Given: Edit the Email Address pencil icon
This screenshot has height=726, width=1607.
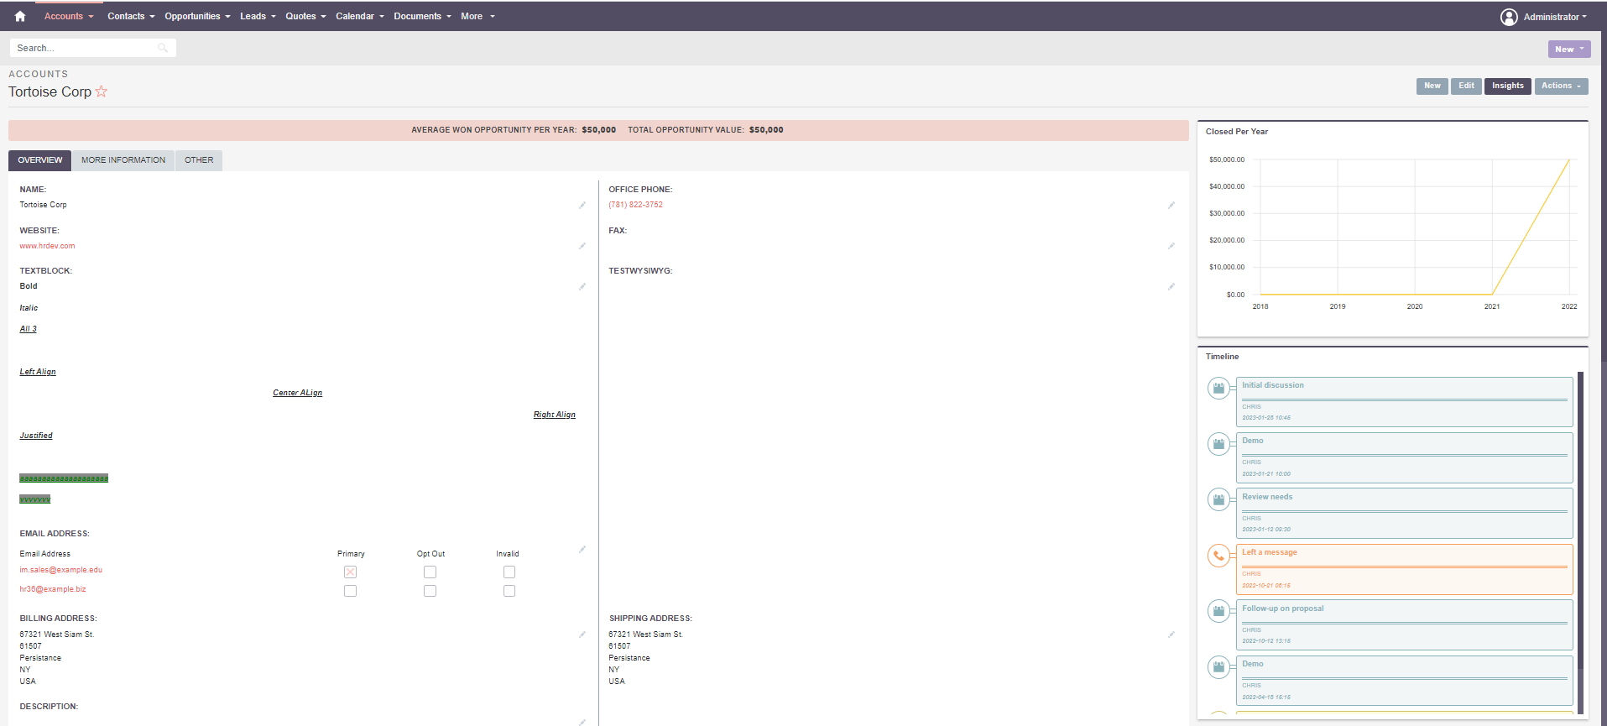Looking at the screenshot, I should tap(582, 550).
